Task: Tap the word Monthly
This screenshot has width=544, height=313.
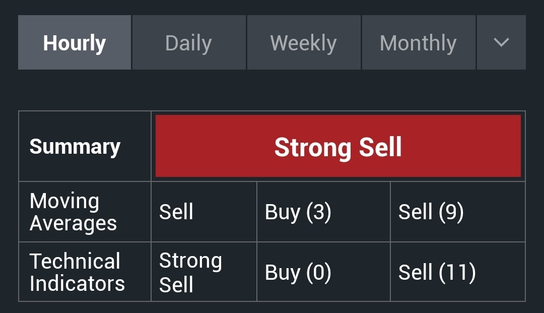Action: click(x=419, y=43)
